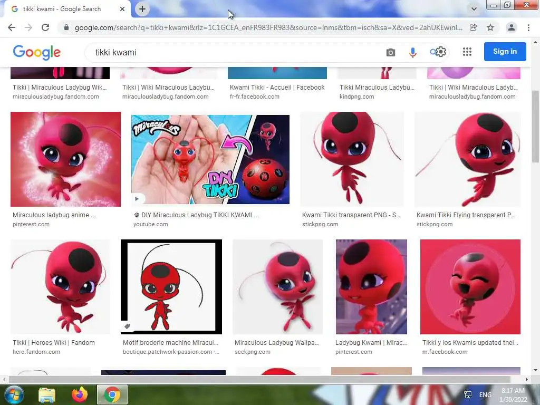Click the padlock site info icon

click(x=66, y=27)
